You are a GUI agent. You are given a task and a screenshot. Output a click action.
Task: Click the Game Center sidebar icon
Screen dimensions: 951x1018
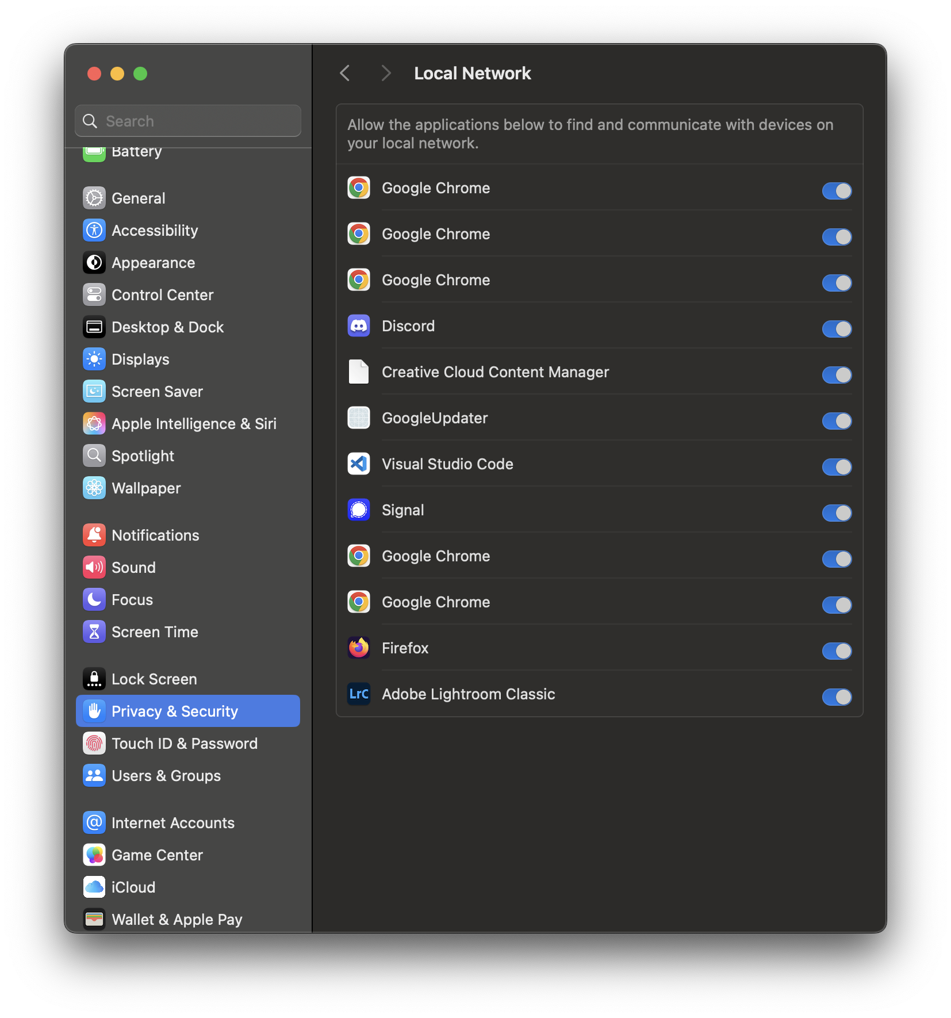coord(94,855)
